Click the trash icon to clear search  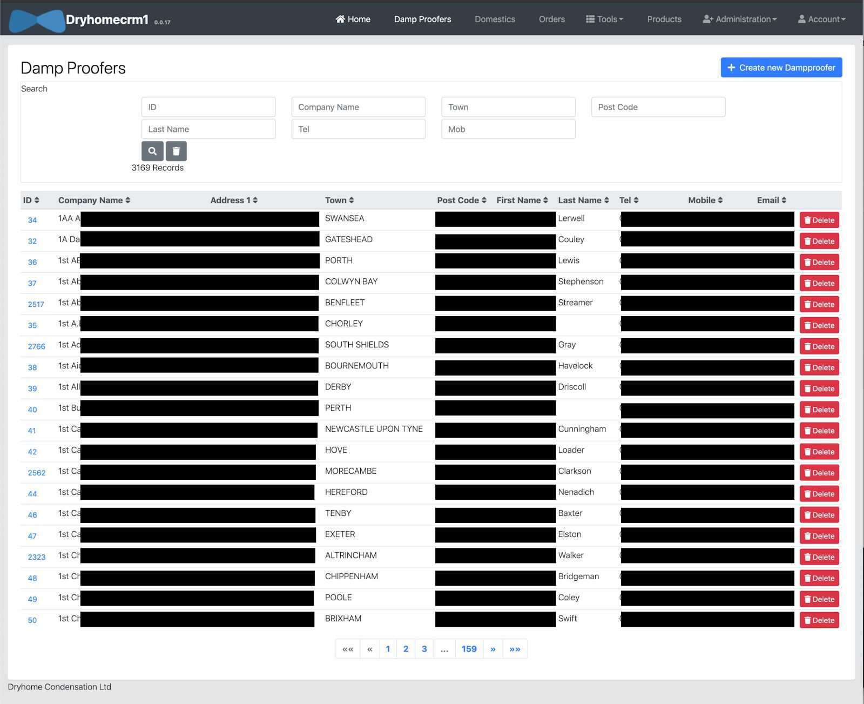[176, 151]
